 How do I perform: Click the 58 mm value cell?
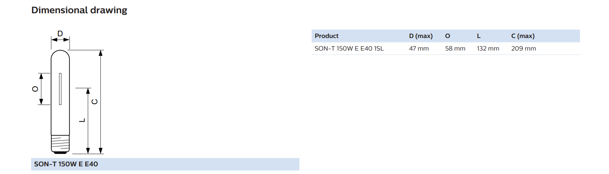(455, 48)
